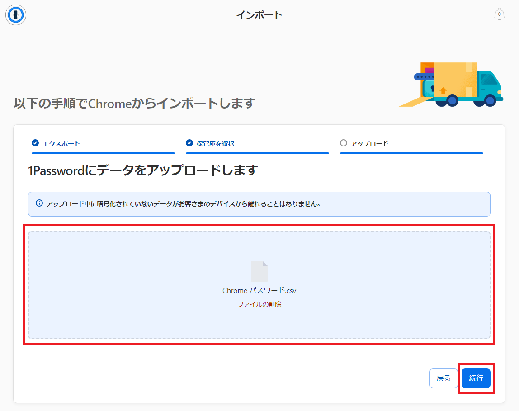Click the インポート page title
The height and width of the screenshot is (411, 519).
coord(259,15)
